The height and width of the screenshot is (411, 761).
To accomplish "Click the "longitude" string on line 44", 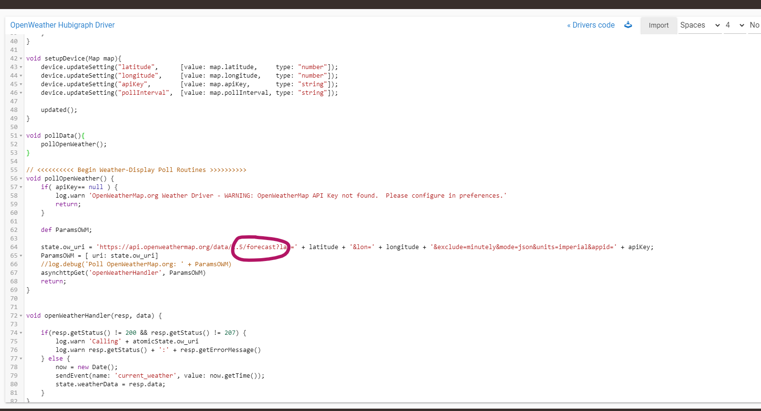I will click(138, 76).
